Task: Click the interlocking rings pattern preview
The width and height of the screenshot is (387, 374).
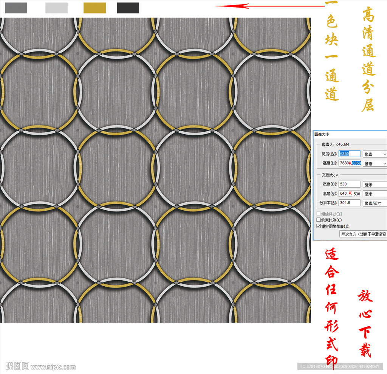Action: pos(155,170)
